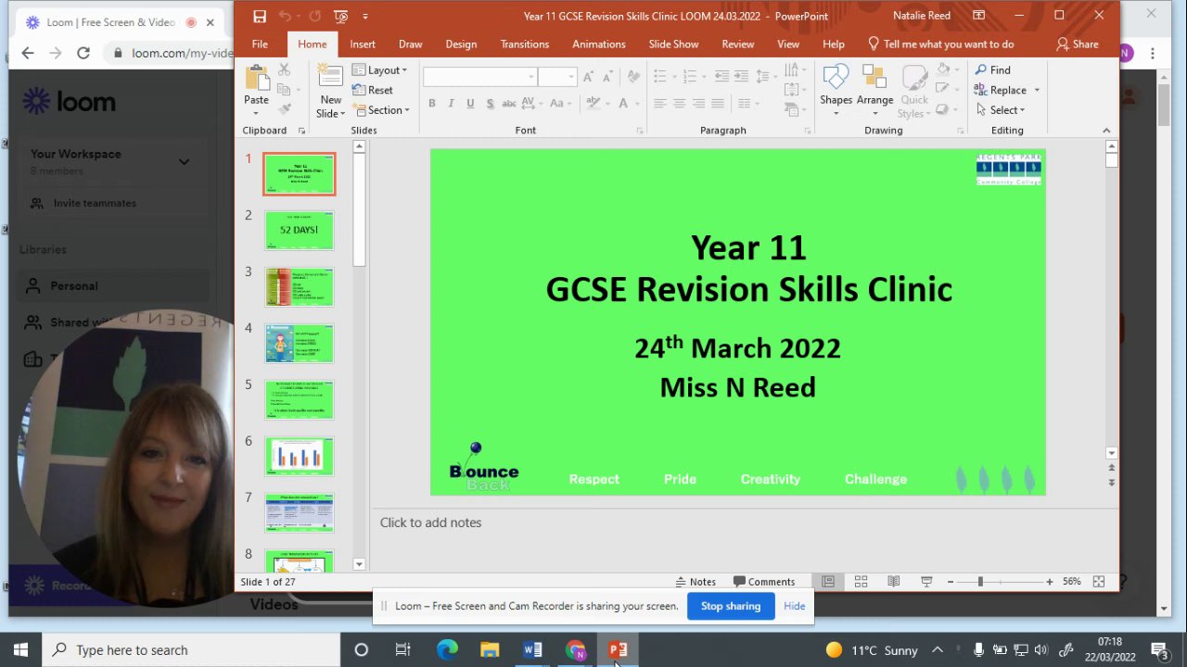
Task: Click Tell me what you want to do
Action: 940,44
